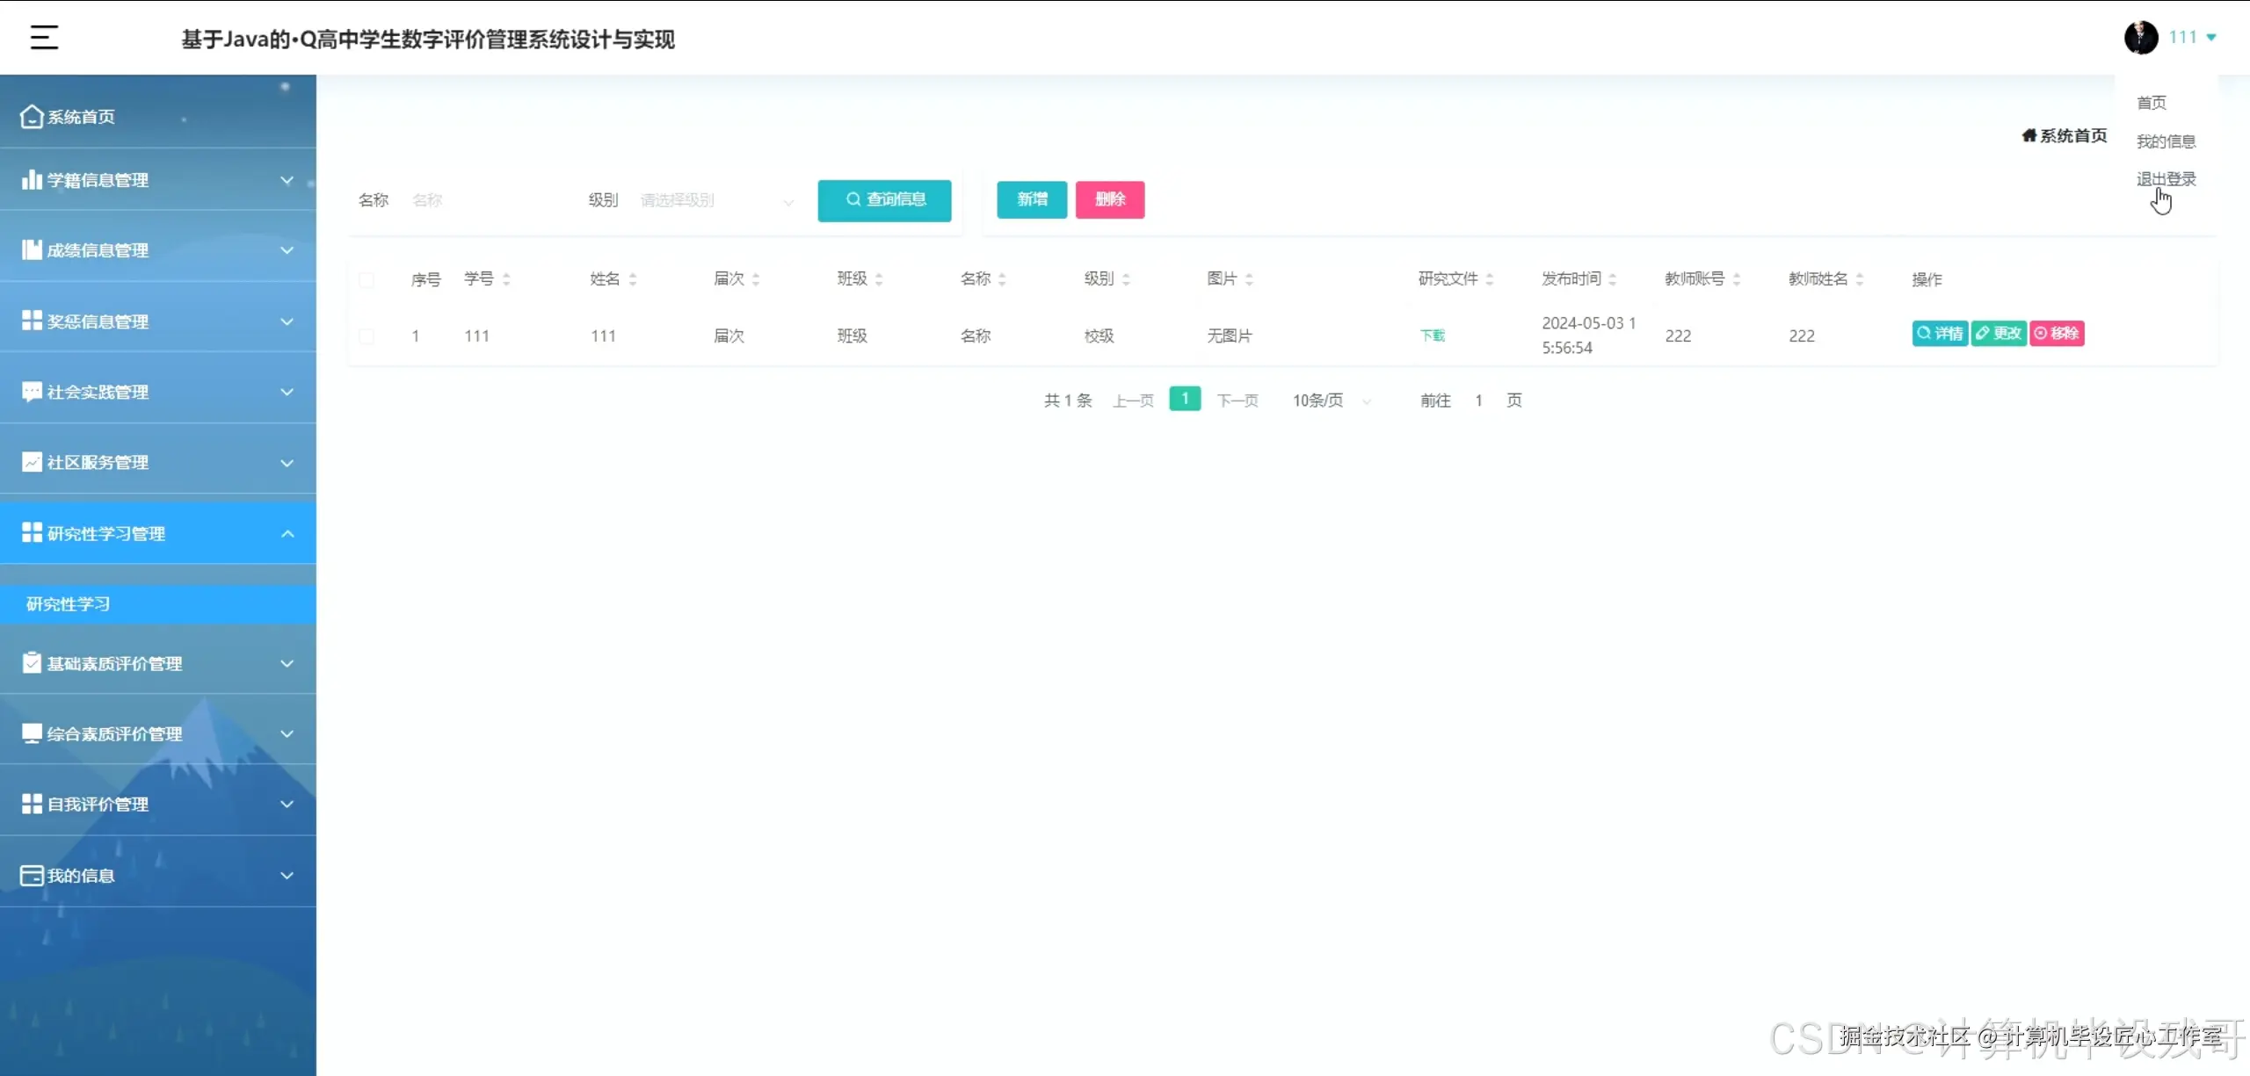This screenshot has height=1076, width=2250.
Task: Click the 下载 link in the 研究文件 column
Action: click(x=1433, y=335)
